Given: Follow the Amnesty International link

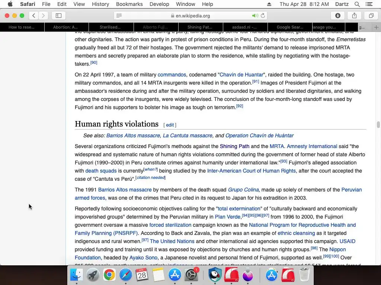Looking at the screenshot, I should click(x=312, y=146).
